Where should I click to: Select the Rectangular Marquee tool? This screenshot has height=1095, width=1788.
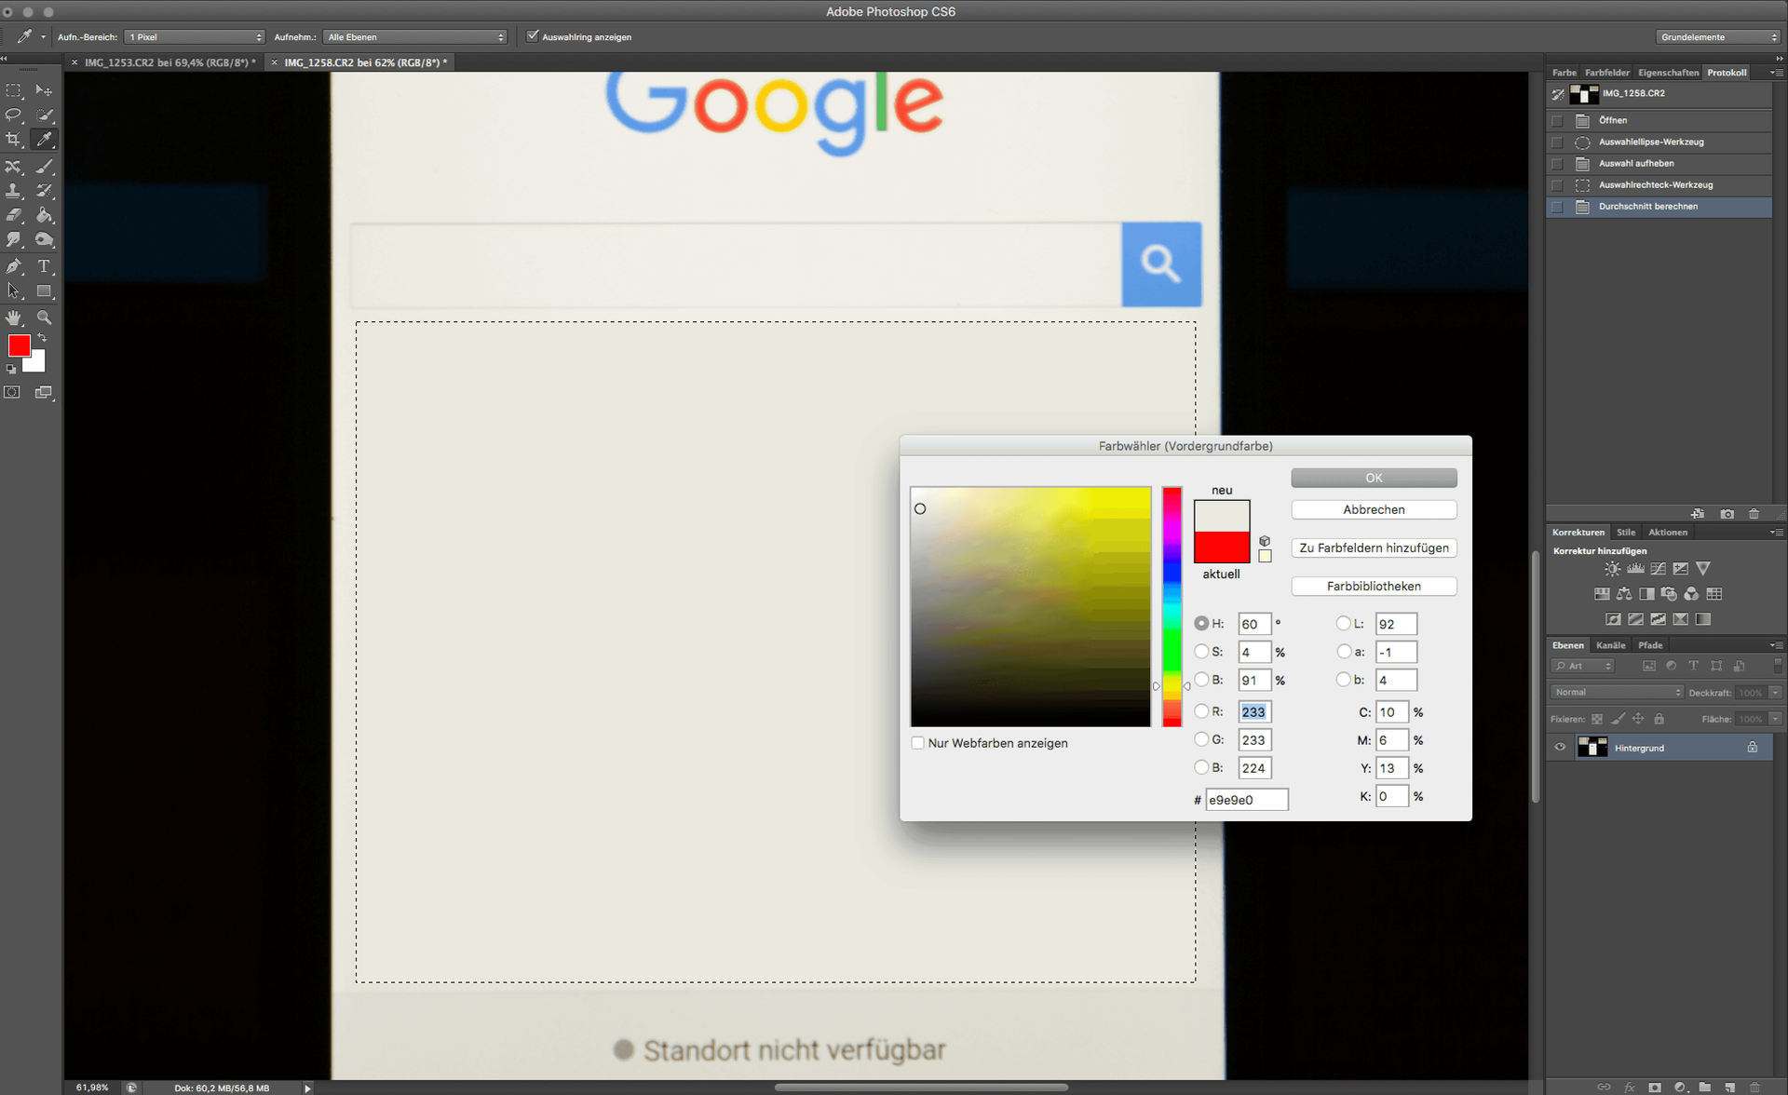[x=14, y=90]
